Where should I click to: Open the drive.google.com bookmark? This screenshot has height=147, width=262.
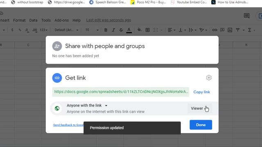click(x=66, y=2)
